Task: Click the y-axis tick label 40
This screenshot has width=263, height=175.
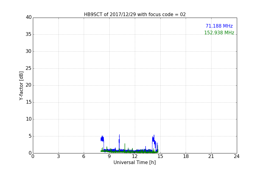Action: point(29,17)
